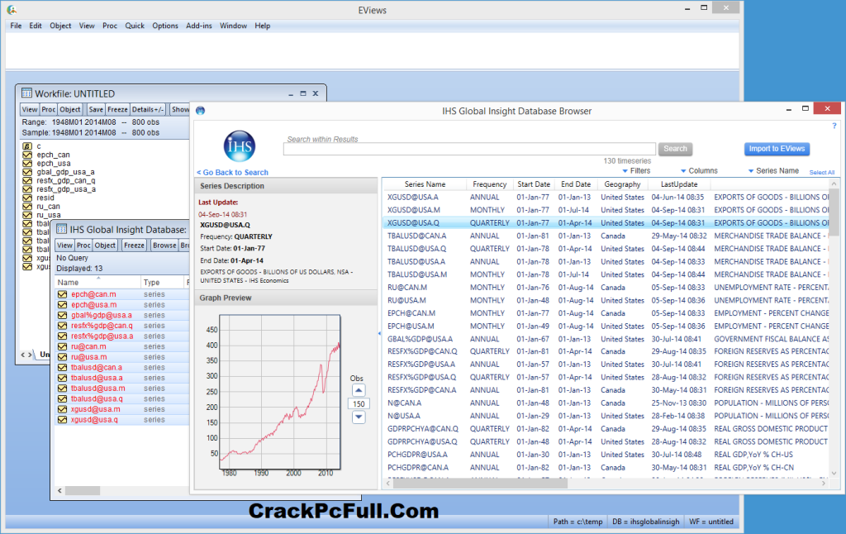846x534 pixels.
Task: Click the IHS logo in database browser
Action: point(240,145)
